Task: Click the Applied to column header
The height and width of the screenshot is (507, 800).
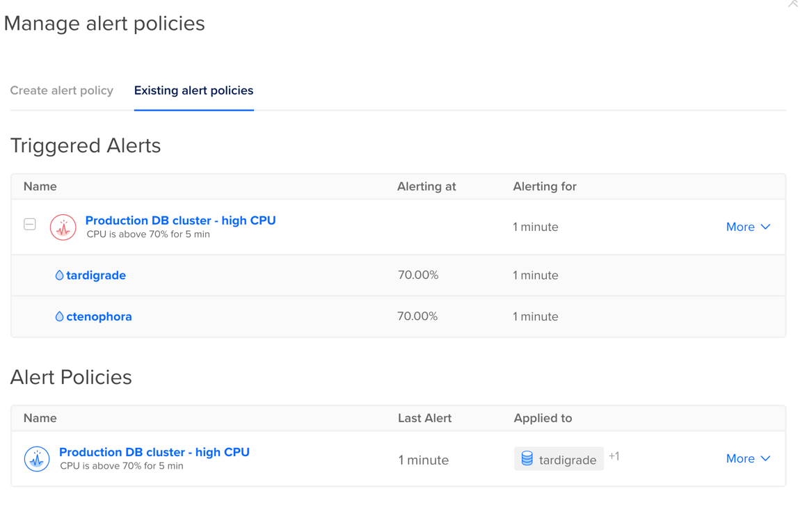Action: tap(543, 418)
